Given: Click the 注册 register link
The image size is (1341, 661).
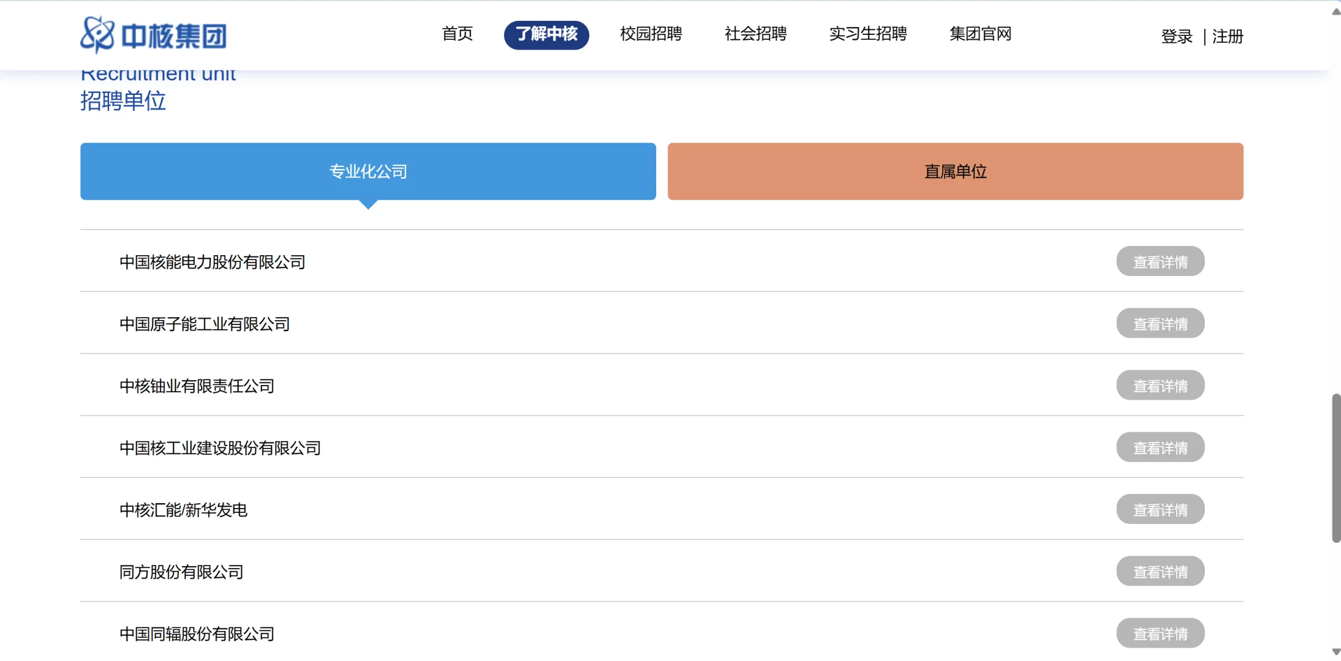Looking at the screenshot, I should tap(1227, 37).
